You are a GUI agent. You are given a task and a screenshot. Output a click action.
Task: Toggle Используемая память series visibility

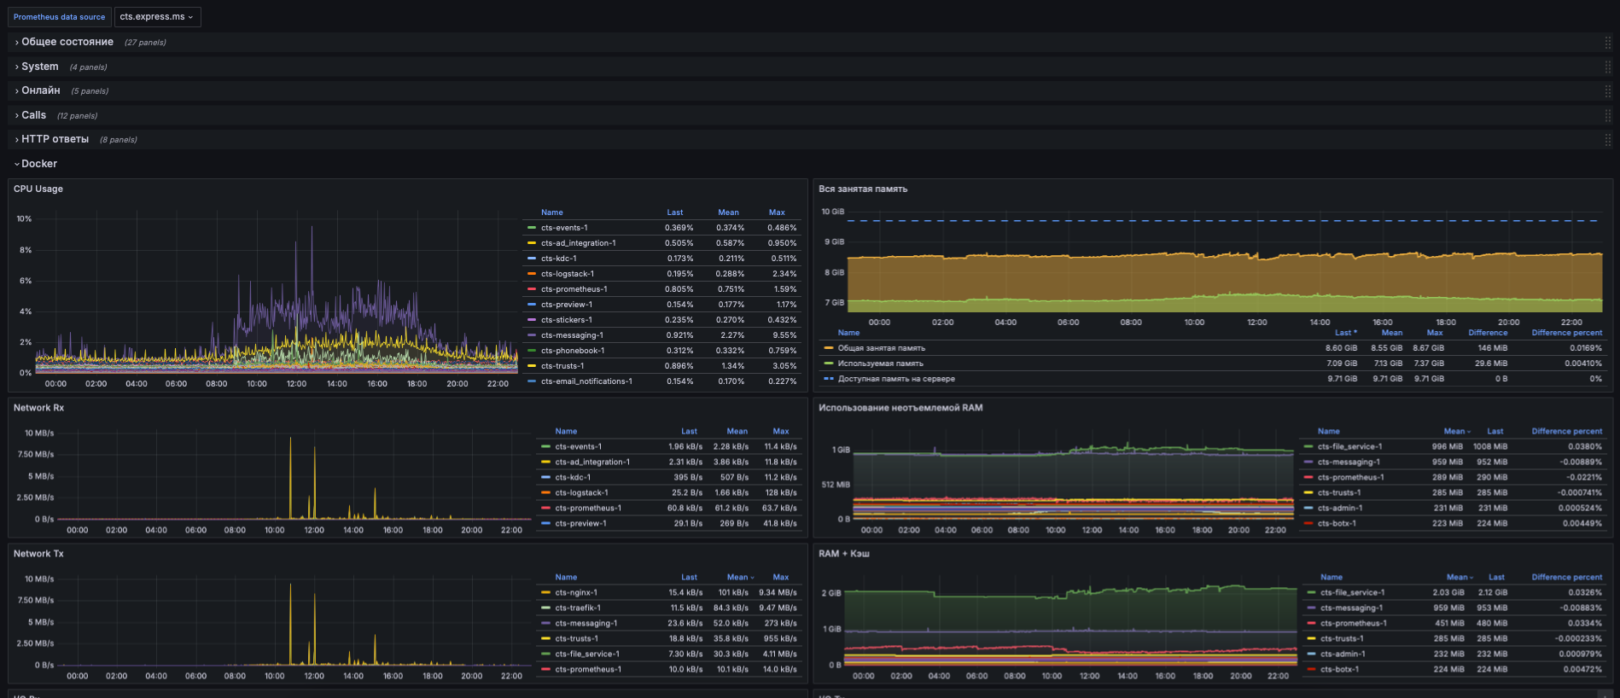(x=880, y=364)
